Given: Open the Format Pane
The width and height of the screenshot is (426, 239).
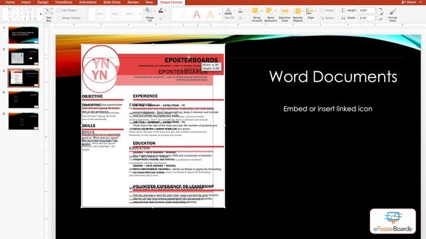Looking at the screenshot, I should (x=393, y=15).
